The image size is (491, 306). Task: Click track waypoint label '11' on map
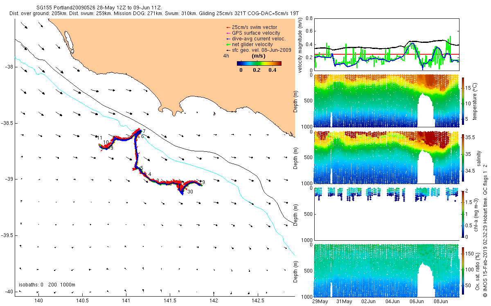point(100,138)
